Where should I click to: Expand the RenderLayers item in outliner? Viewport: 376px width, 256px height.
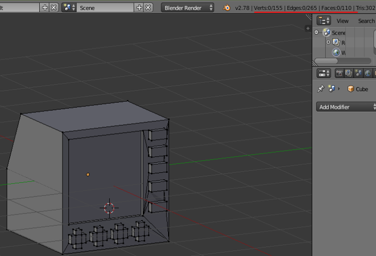pyautogui.click(x=328, y=42)
